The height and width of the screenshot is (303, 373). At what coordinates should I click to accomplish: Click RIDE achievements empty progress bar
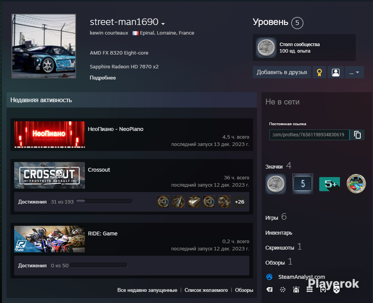(x=99, y=265)
